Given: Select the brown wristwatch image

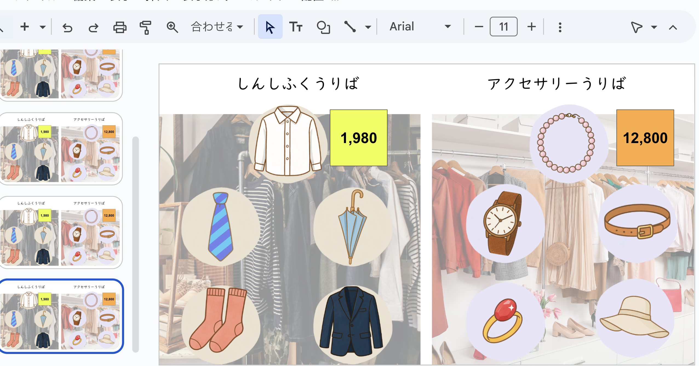Looking at the screenshot, I should point(505,224).
